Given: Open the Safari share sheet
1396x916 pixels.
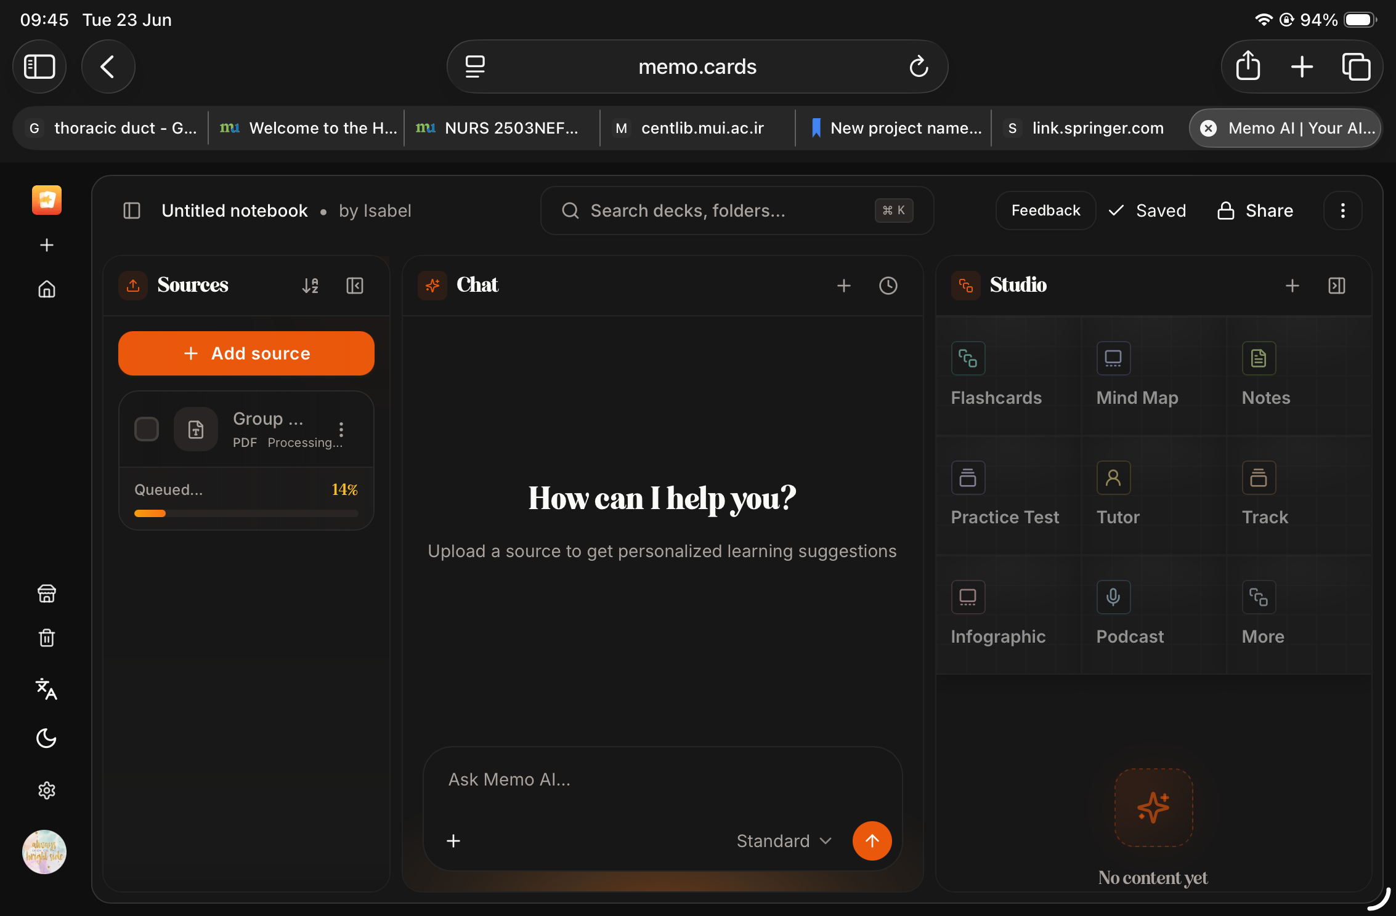Looking at the screenshot, I should pos(1248,66).
